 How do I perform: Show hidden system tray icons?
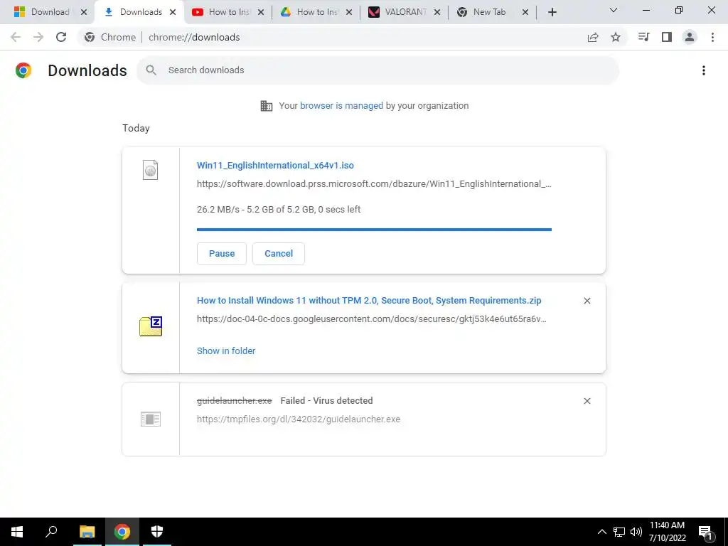[x=601, y=532]
